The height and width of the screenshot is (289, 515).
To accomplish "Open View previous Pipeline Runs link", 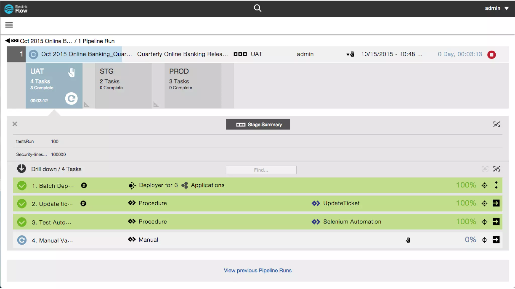I will coord(257,270).
